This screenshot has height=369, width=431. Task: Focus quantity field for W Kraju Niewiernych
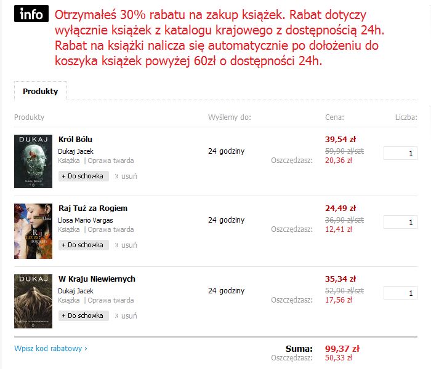coord(400,293)
